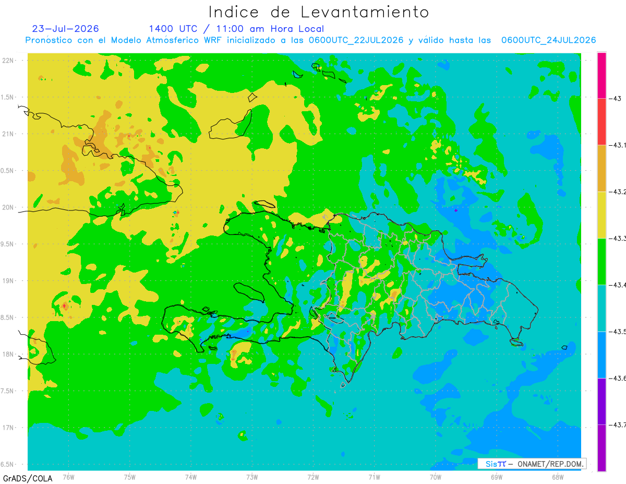Click the legend value "-43.1"
This screenshot has width=626, height=484.
617,145
